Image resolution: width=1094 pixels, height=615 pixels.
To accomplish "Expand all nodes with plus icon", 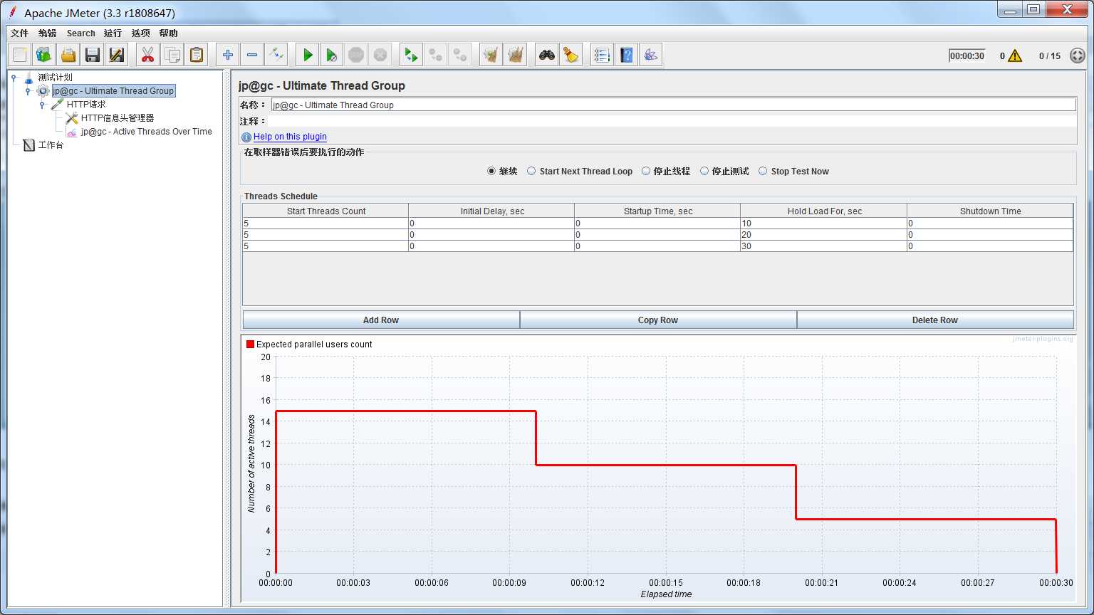I will click(228, 55).
